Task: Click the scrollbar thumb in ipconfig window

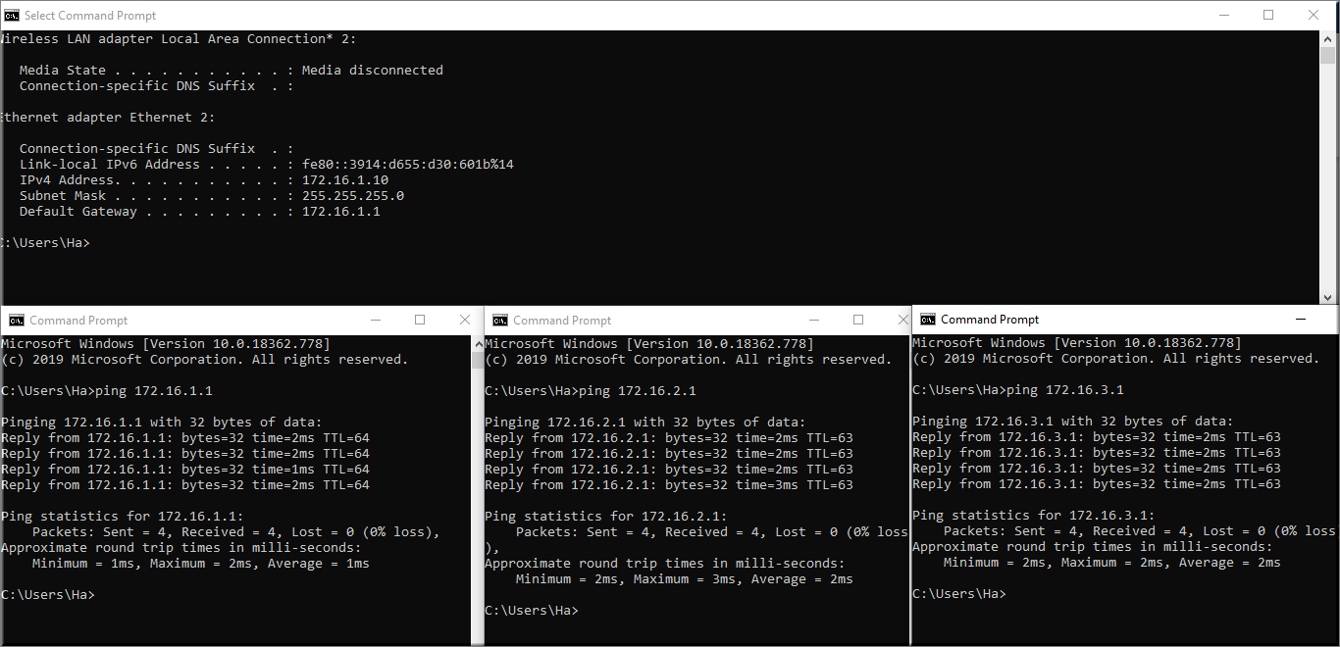Action: coord(1327,57)
